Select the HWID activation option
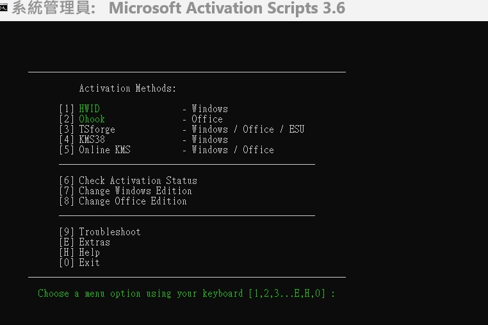Image resolution: width=488 pixels, height=325 pixels. tap(90, 109)
